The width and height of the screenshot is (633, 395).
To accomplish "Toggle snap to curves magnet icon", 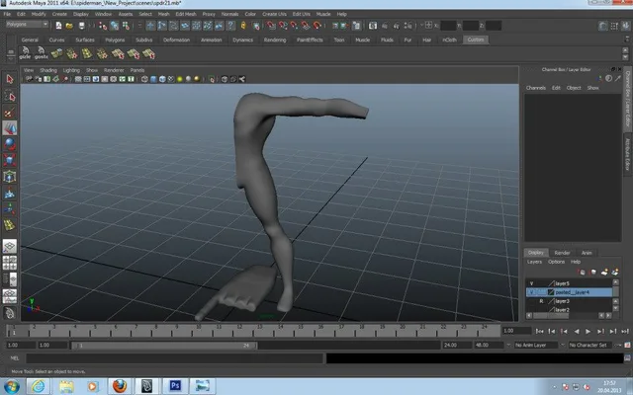I will coord(283,26).
